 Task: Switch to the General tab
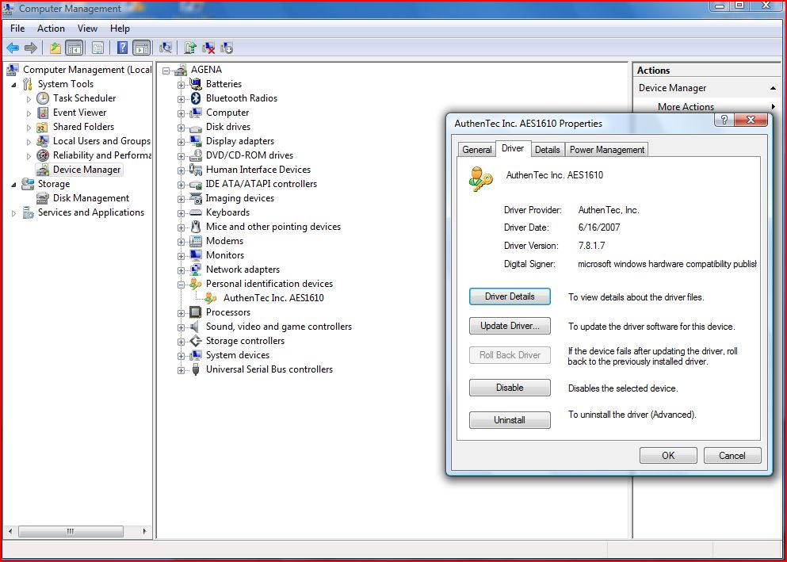477,150
